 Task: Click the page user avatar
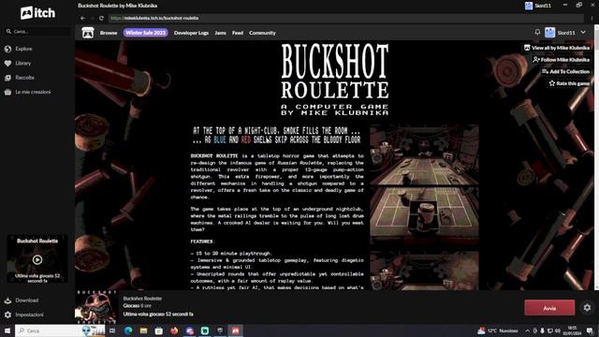[x=549, y=33]
